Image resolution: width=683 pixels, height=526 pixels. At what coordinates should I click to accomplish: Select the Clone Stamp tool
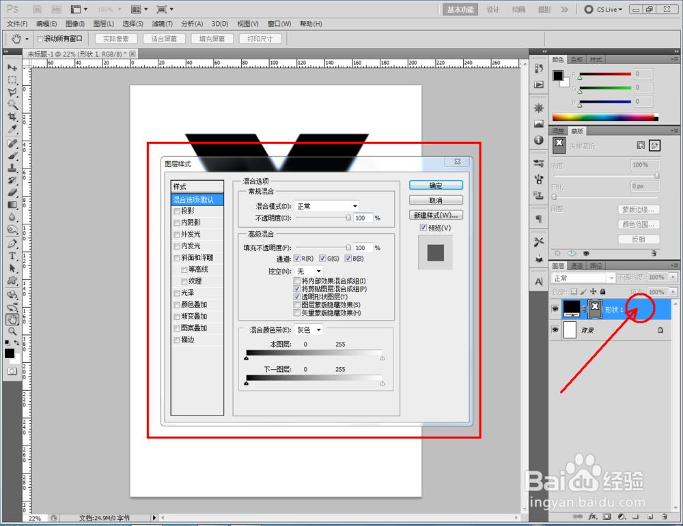click(x=12, y=168)
